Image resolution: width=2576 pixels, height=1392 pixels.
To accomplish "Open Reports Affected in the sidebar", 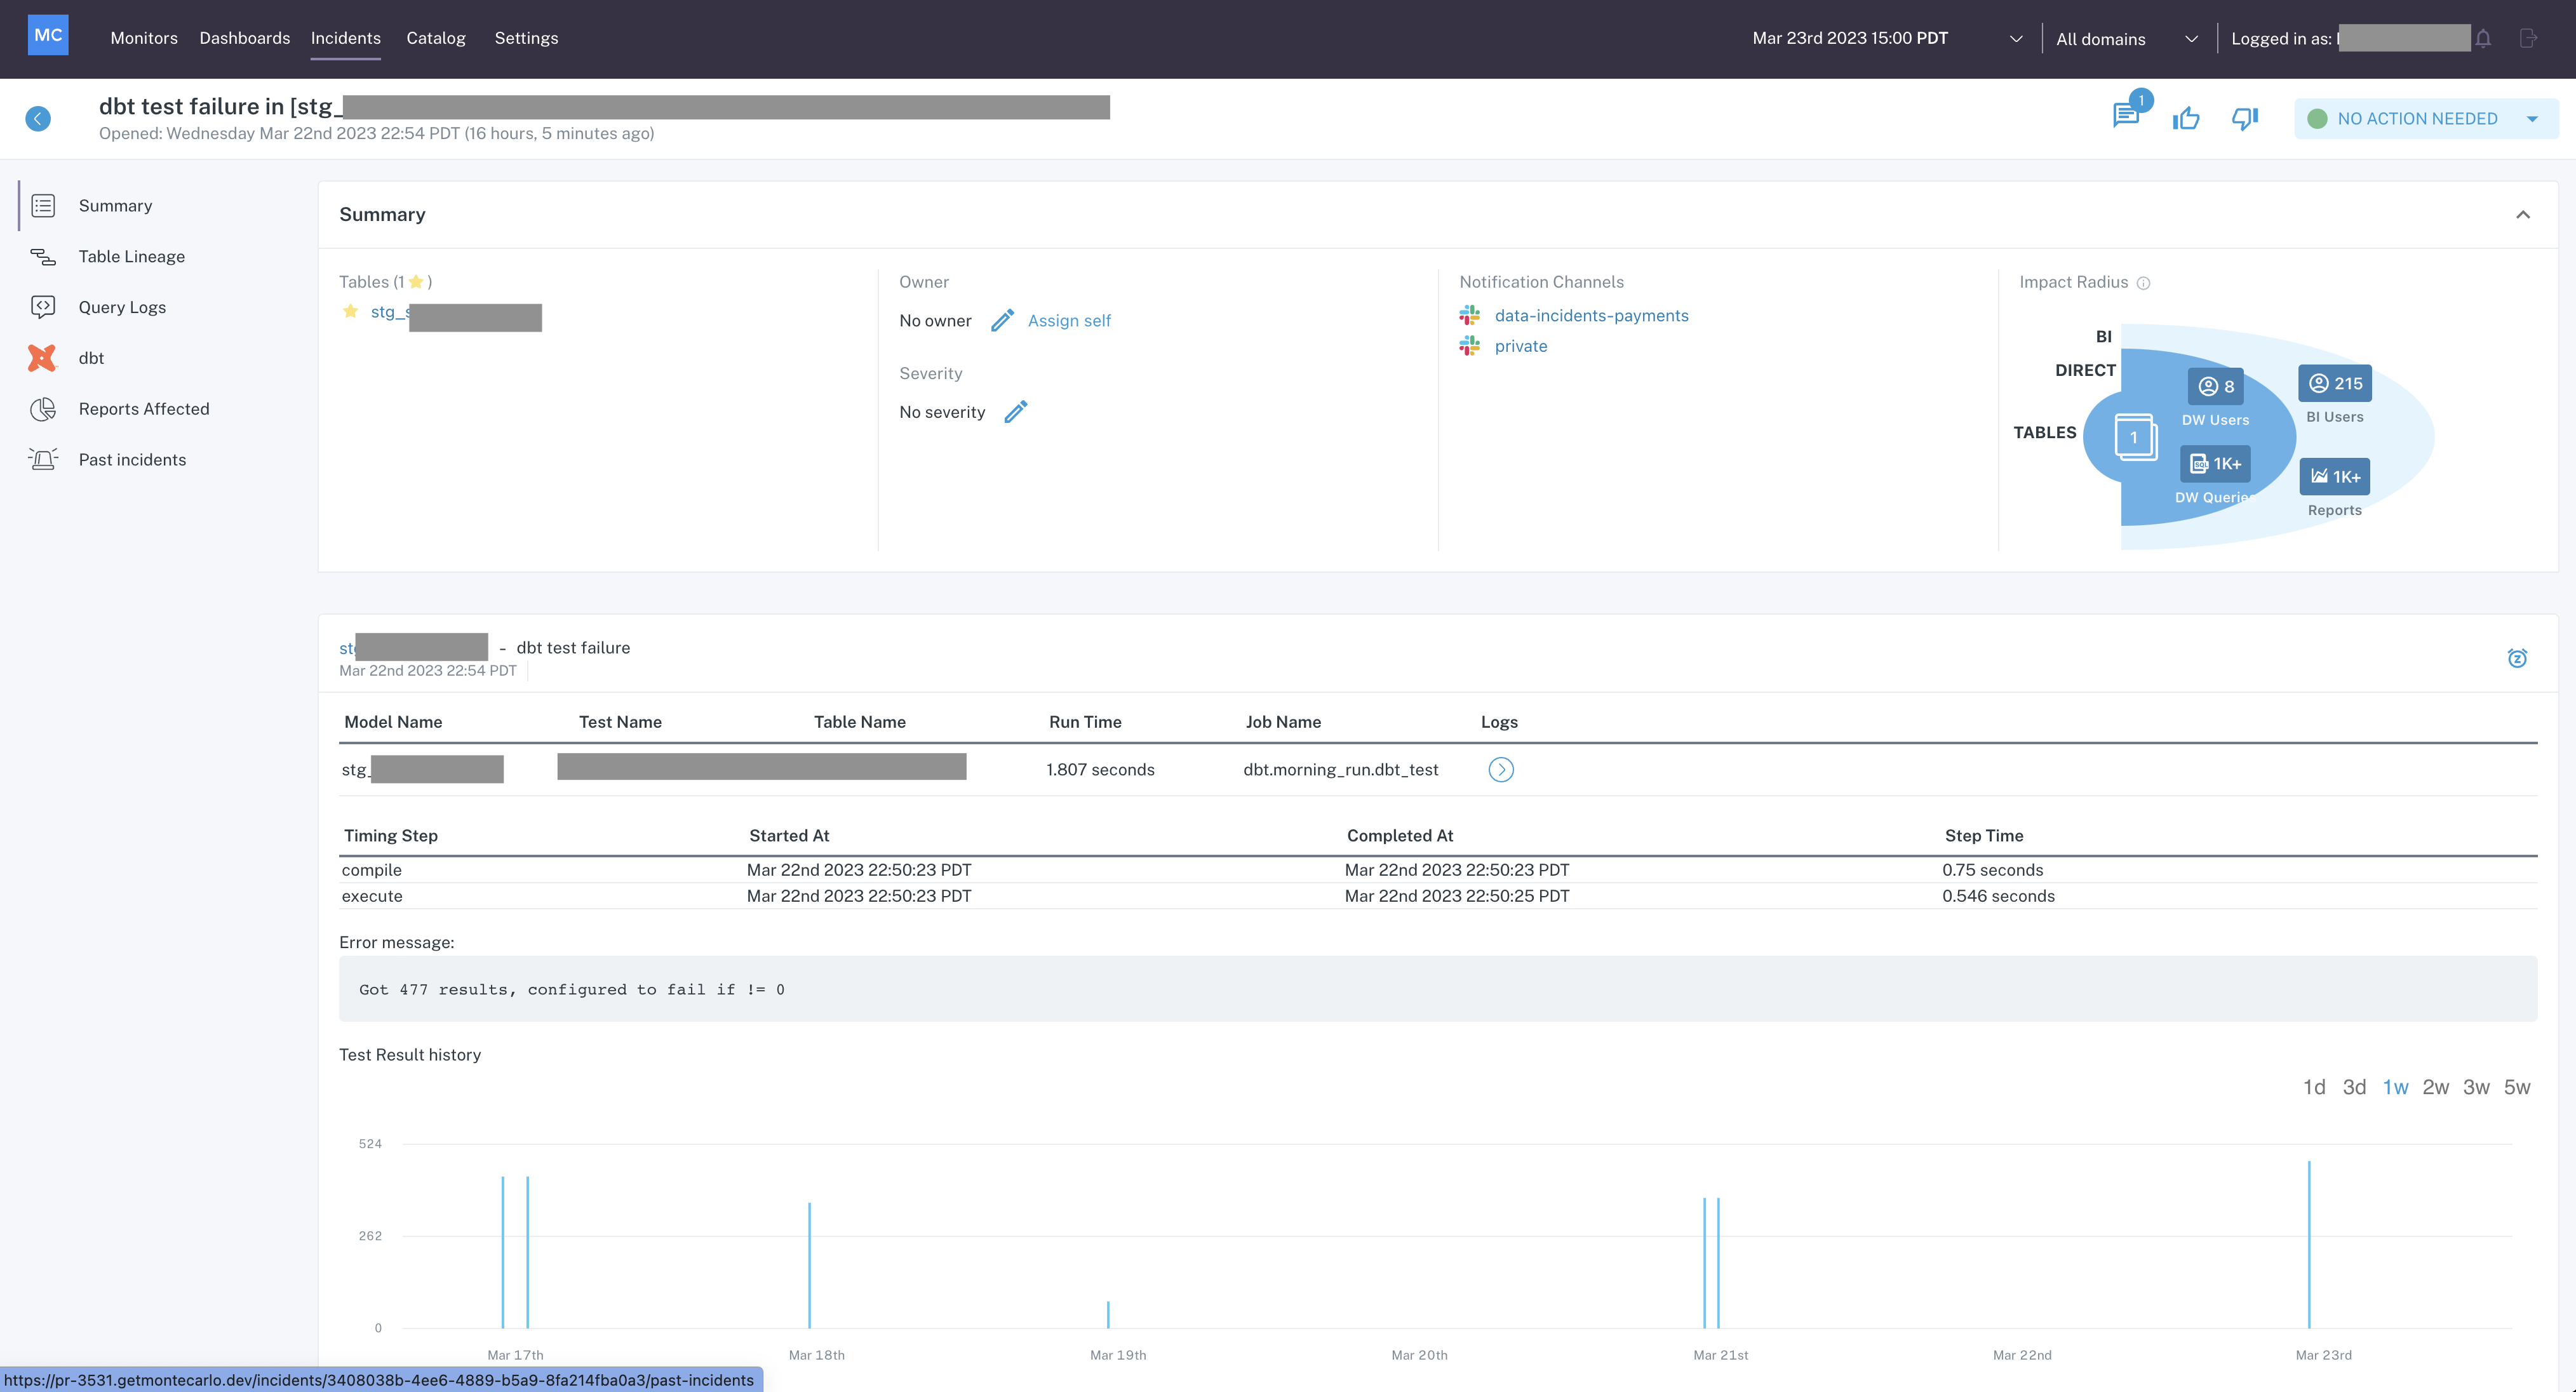I will 144,409.
